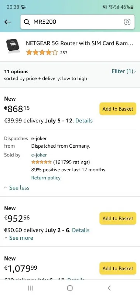Add the €1,079.99 offer to basket
Screen dimensions: 140x296
click(118, 268)
